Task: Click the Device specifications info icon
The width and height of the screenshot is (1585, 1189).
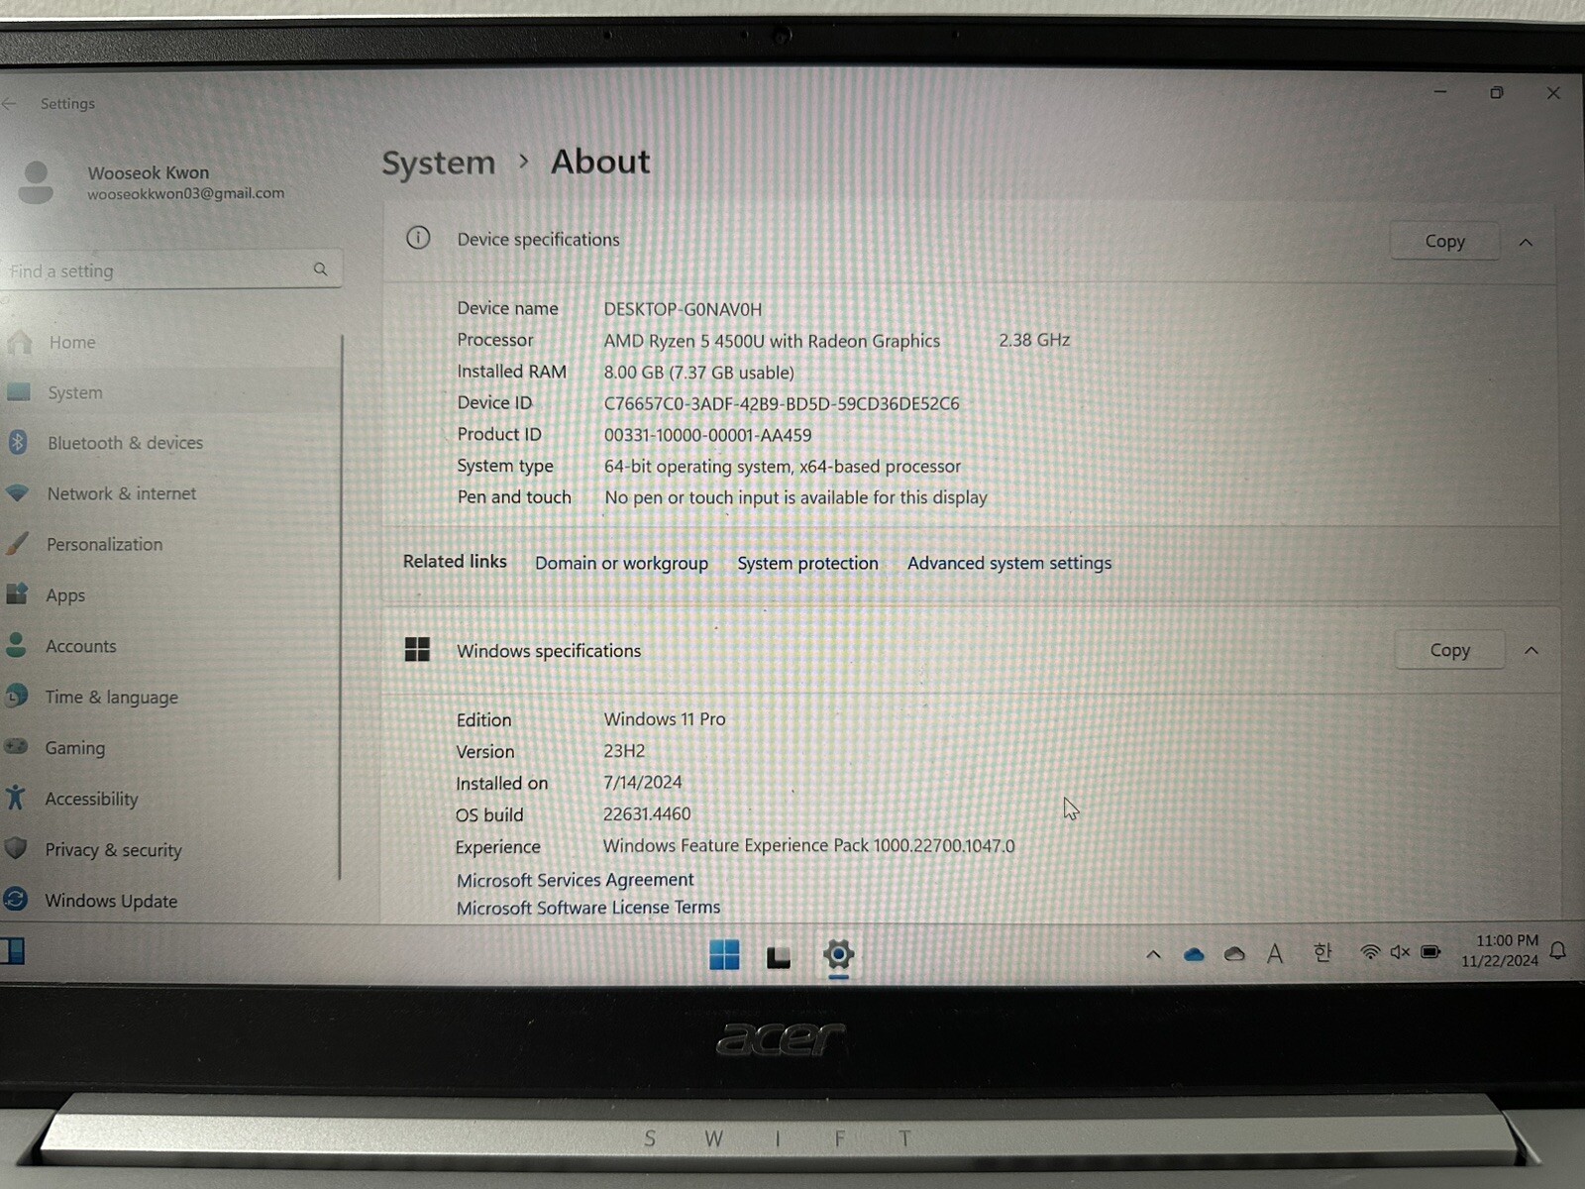Action: (418, 238)
